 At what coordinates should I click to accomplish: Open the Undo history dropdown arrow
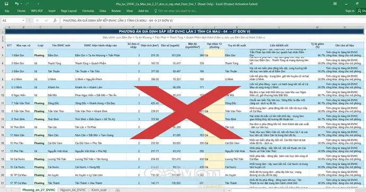tap(21, 4)
